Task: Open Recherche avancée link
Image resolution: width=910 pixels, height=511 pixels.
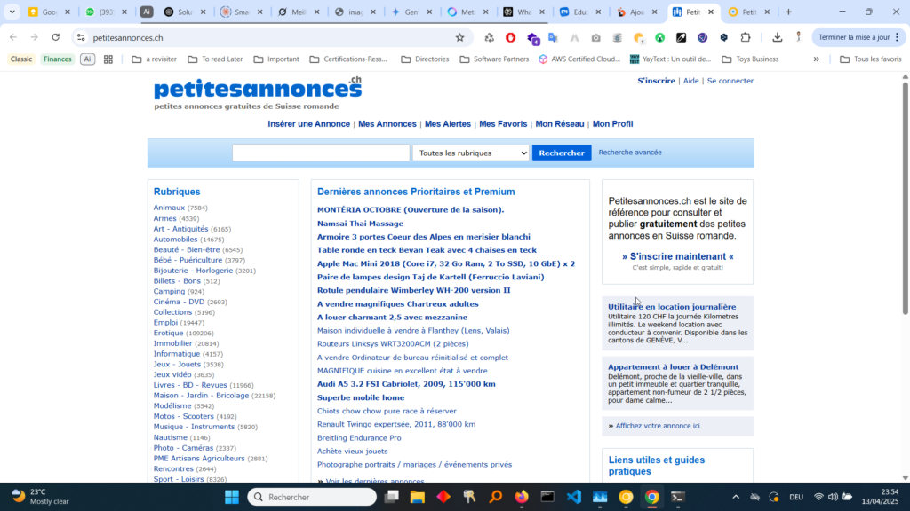Action: pyautogui.click(x=630, y=153)
